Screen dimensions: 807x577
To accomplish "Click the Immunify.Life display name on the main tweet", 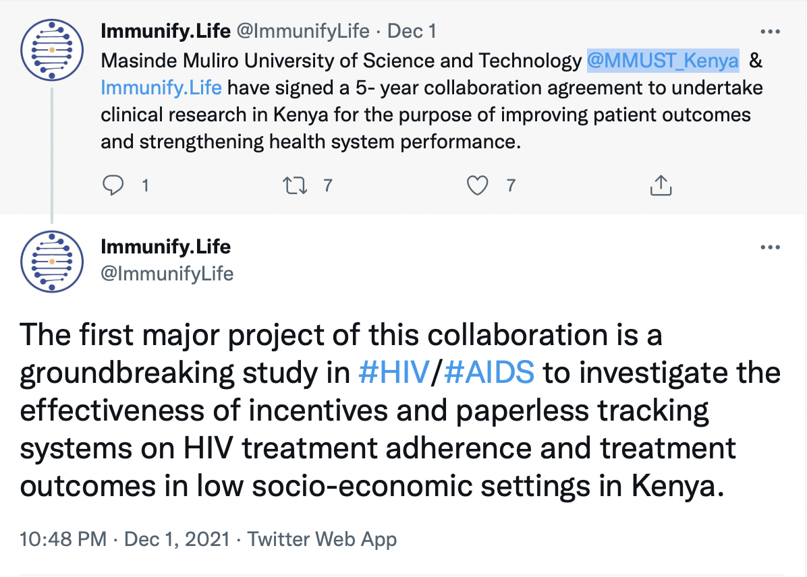I will pyautogui.click(x=165, y=247).
